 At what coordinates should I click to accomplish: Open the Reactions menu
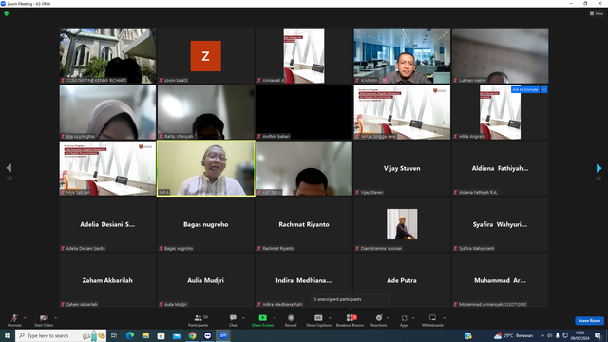[x=379, y=320]
